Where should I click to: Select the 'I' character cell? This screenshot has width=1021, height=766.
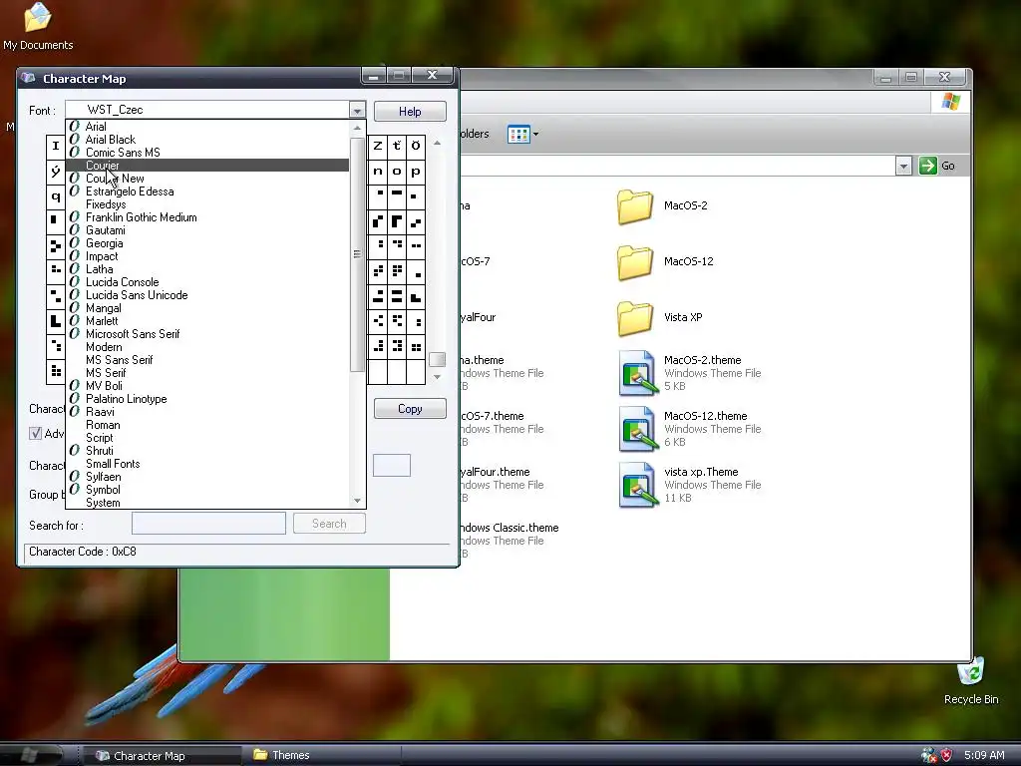(x=56, y=146)
